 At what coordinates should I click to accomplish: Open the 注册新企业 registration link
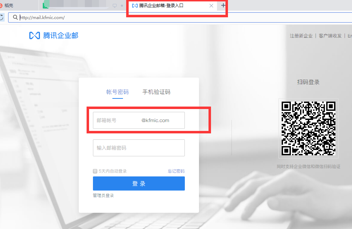[x=301, y=36]
